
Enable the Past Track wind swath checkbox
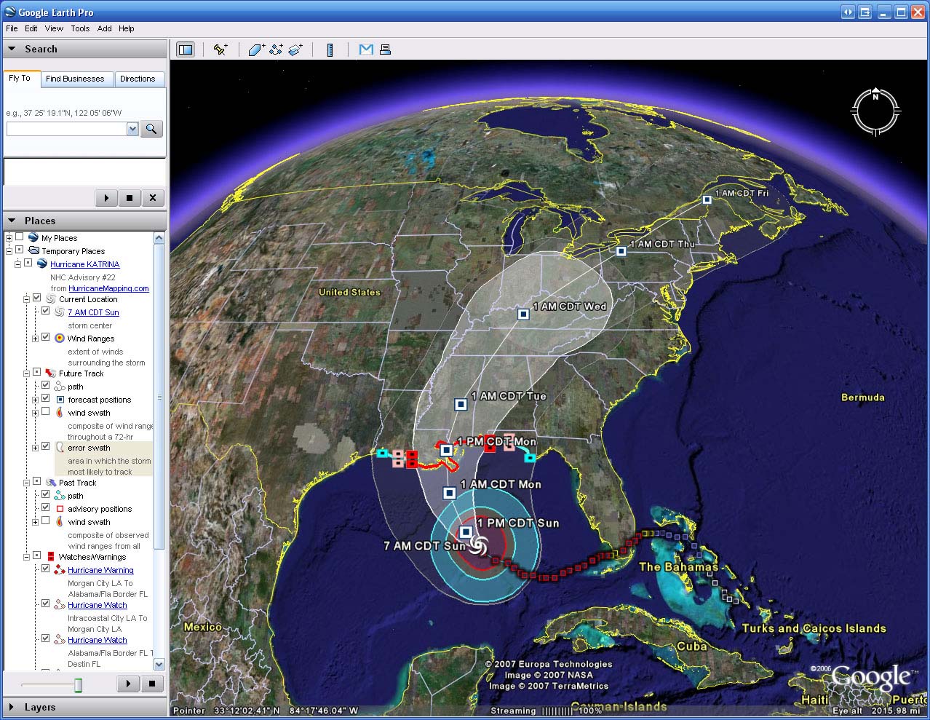coord(46,521)
